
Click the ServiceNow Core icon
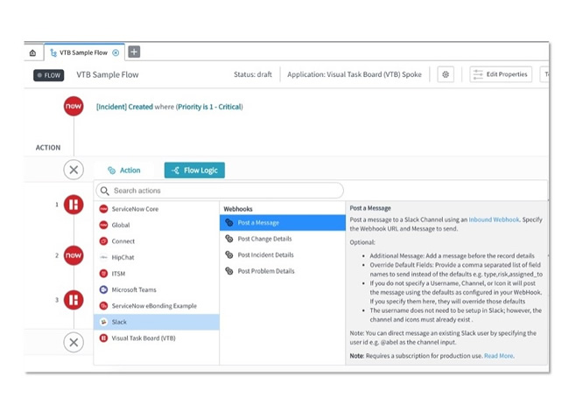tap(103, 209)
